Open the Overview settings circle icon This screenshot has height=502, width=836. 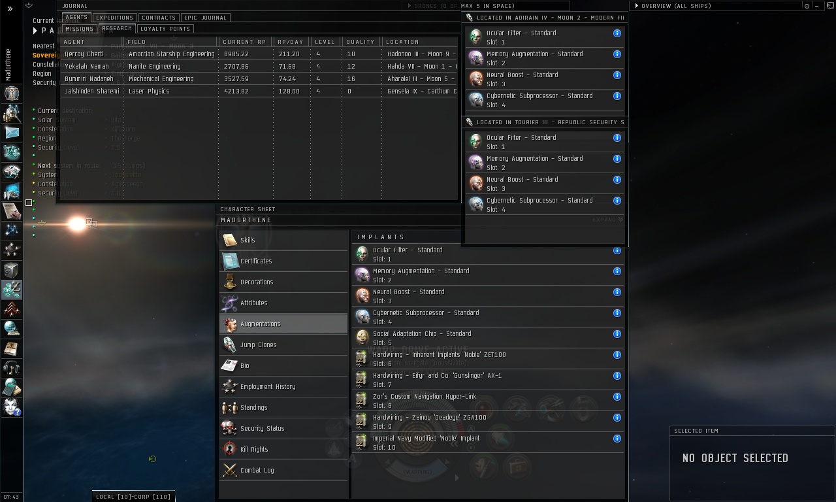807,6
